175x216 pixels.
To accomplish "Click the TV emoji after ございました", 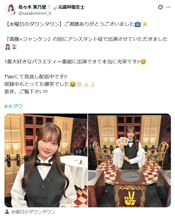I will 138,24.
